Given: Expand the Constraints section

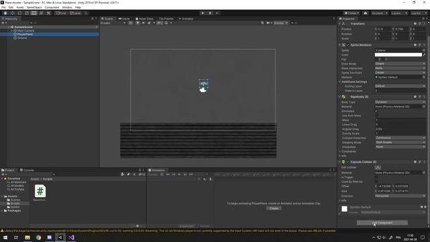Looking at the screenshot, I should point(340,151).
